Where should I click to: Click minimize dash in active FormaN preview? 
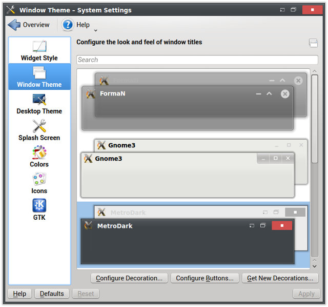click(258, 94)
